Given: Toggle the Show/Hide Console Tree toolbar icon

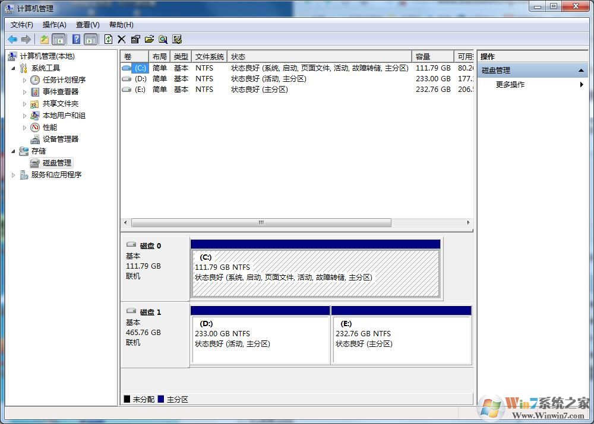Looking at the screenshot, I should tap(59, 39).
